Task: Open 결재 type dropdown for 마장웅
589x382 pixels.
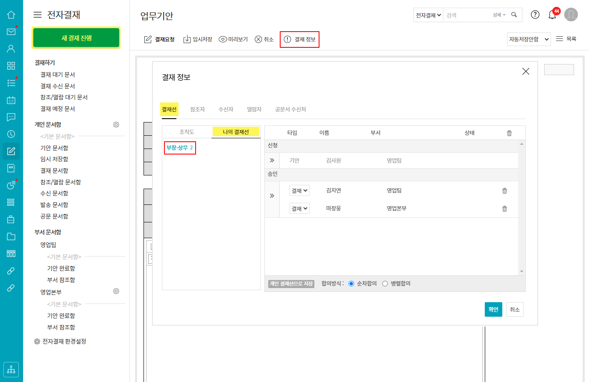Action: click(299, 209)
